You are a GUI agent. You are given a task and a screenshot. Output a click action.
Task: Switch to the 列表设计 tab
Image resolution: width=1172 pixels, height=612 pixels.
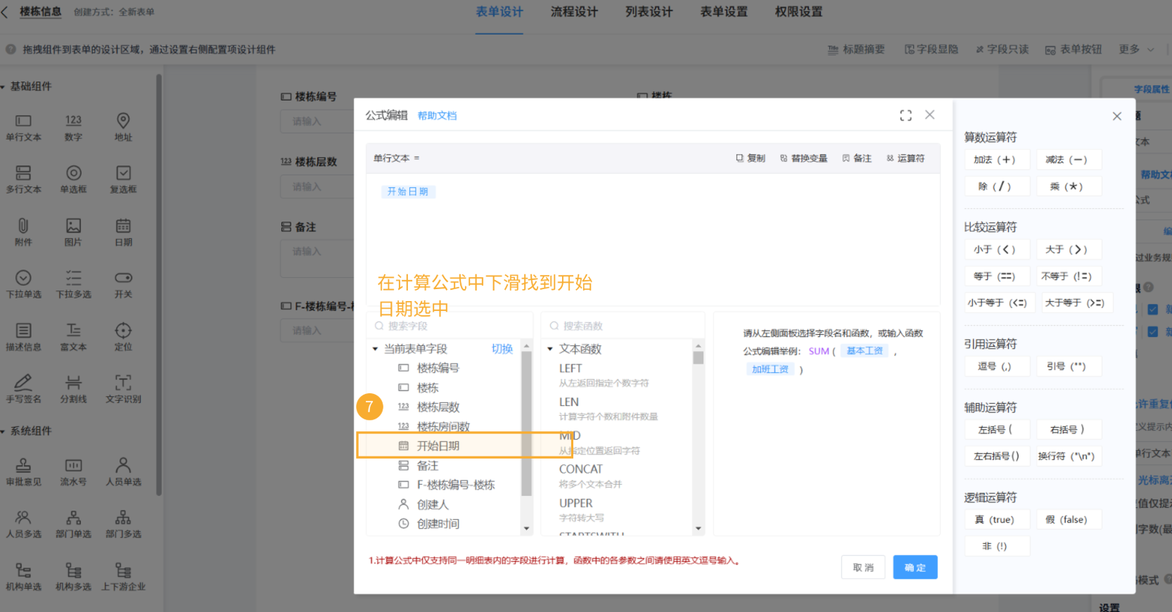click(649, 12)
